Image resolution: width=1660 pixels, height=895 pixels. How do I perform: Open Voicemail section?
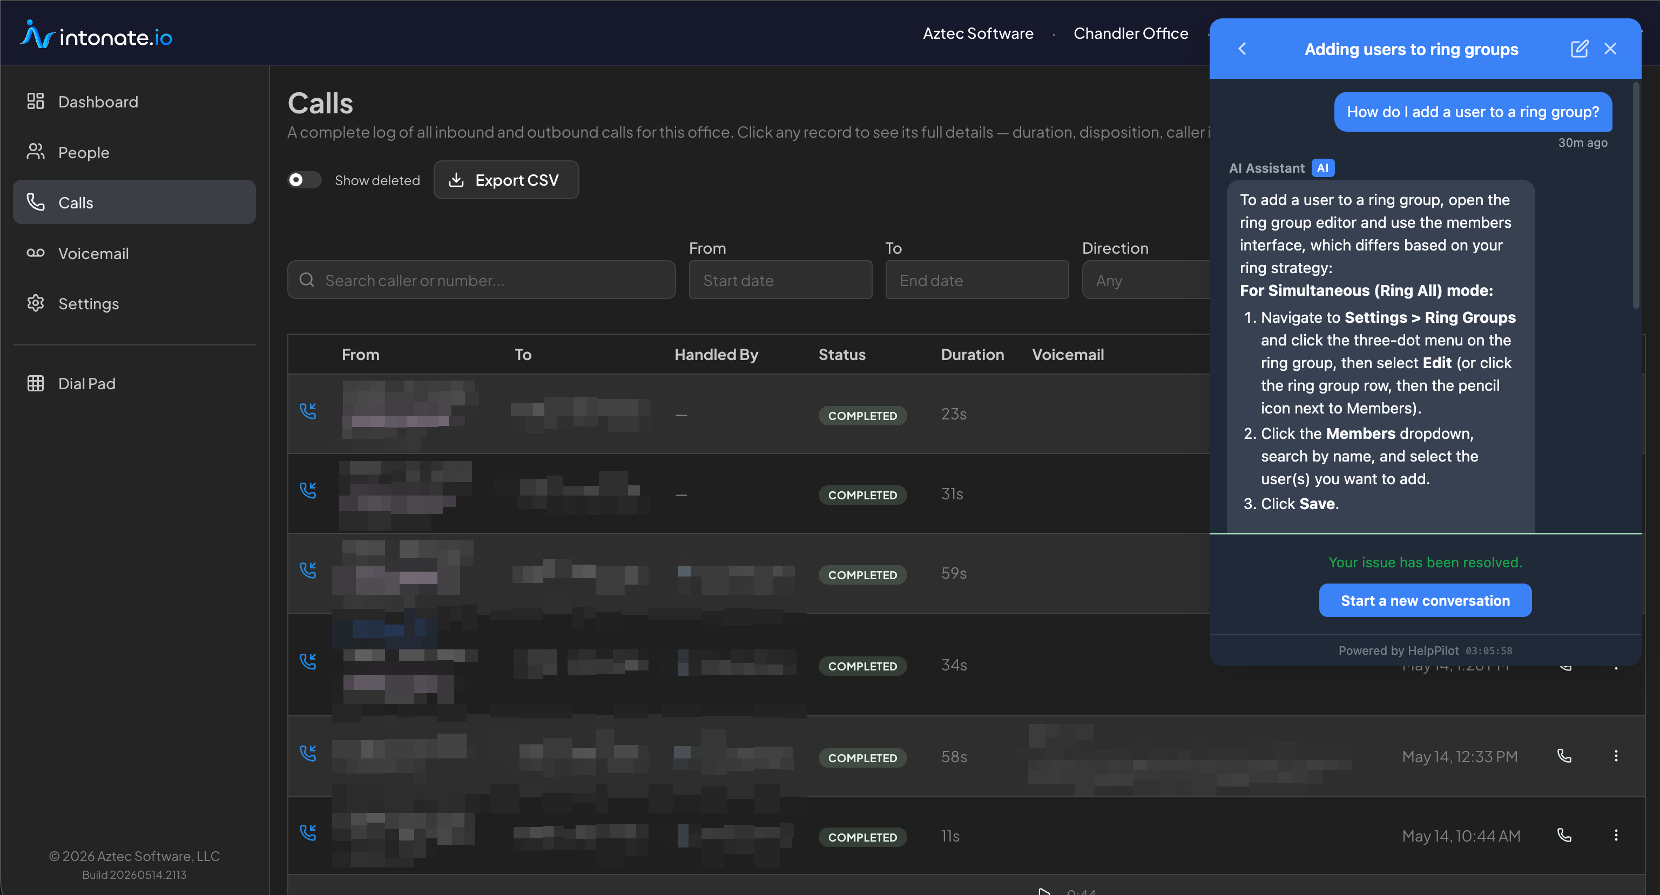click(134, 253)
